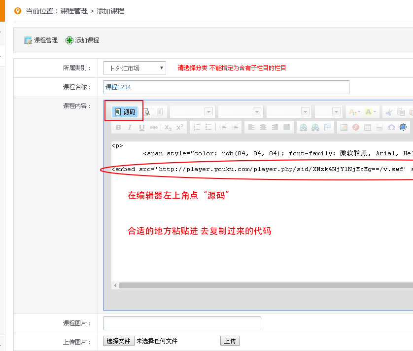Toggle bold formatting in editor toolbar
The width and height of the screenshot is (413, 351).
tap(118, 127)
